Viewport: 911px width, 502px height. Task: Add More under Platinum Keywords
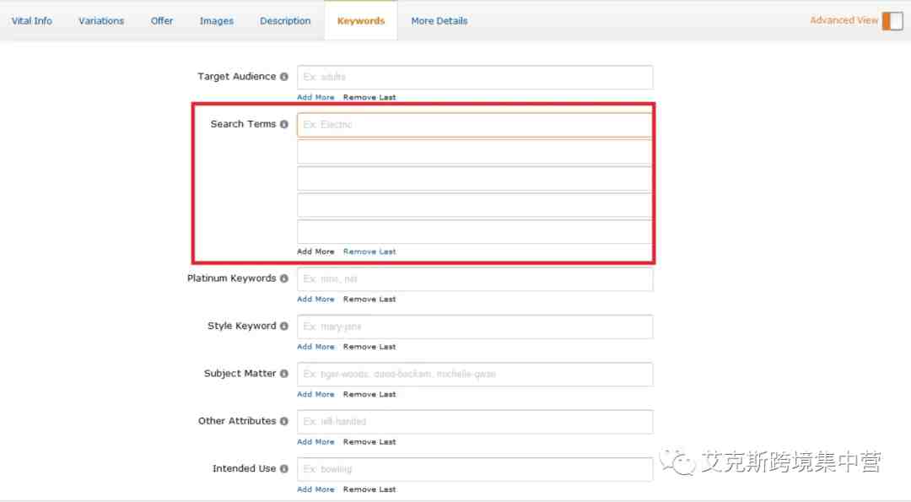click(315, 300)
